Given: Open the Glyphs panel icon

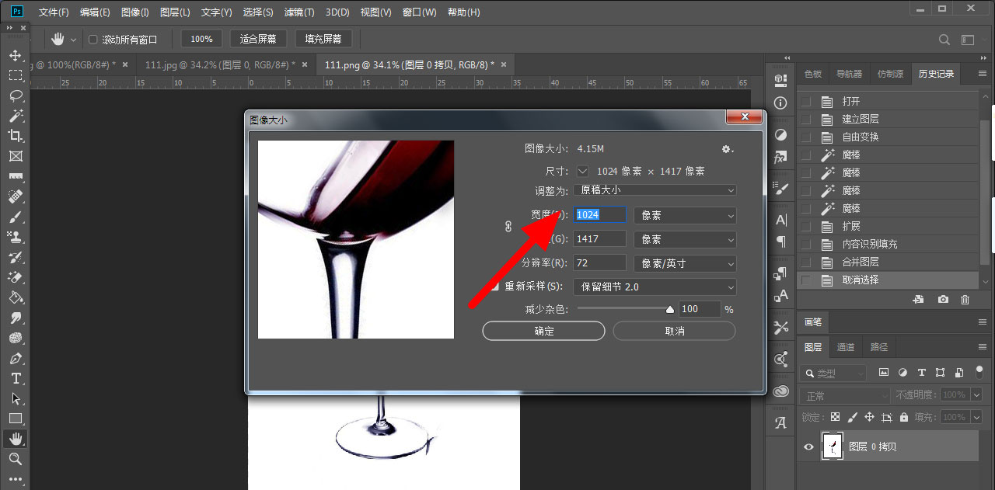Looking at the screenshot, I should tap(781, 423).
